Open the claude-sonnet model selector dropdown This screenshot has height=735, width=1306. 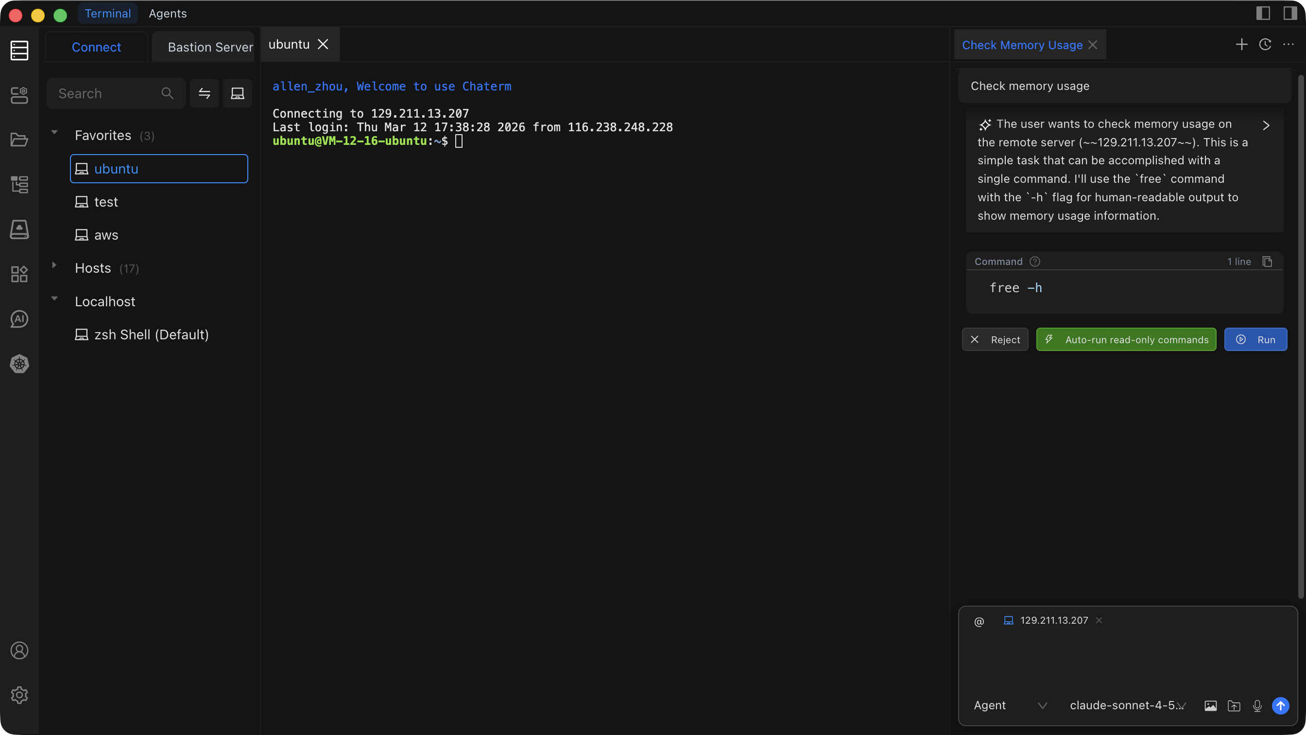[x=1128, y=705]
